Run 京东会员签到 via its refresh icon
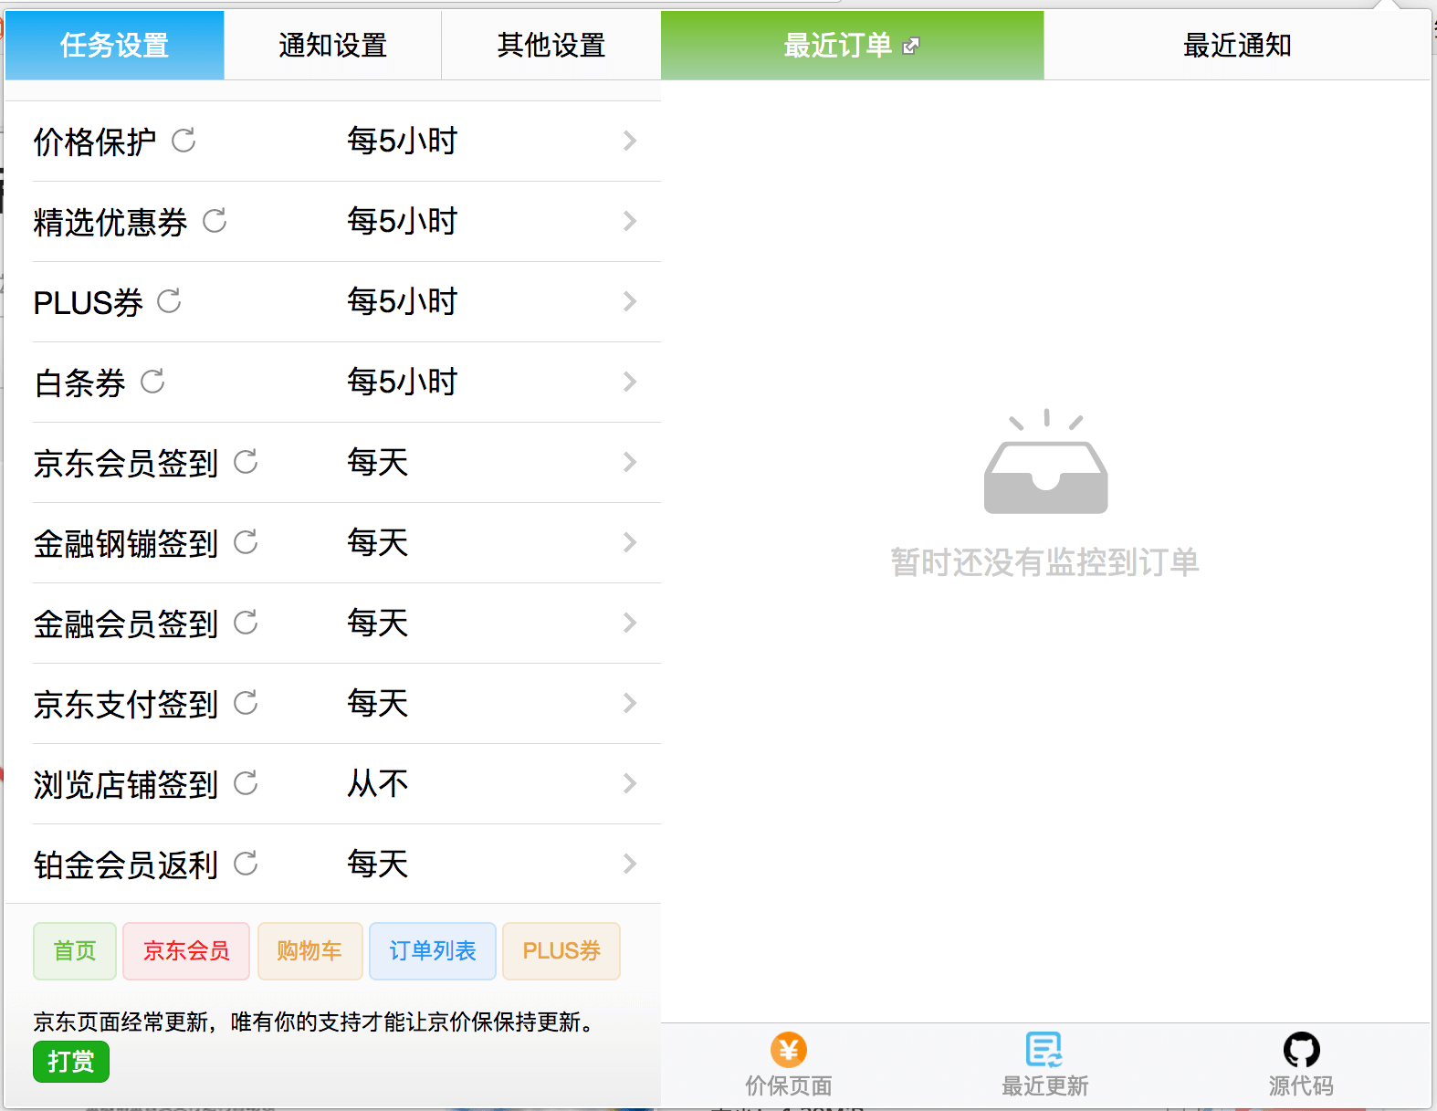Image resolution: width=1437 pixels, height=1111 pixels. coord(246,462)
